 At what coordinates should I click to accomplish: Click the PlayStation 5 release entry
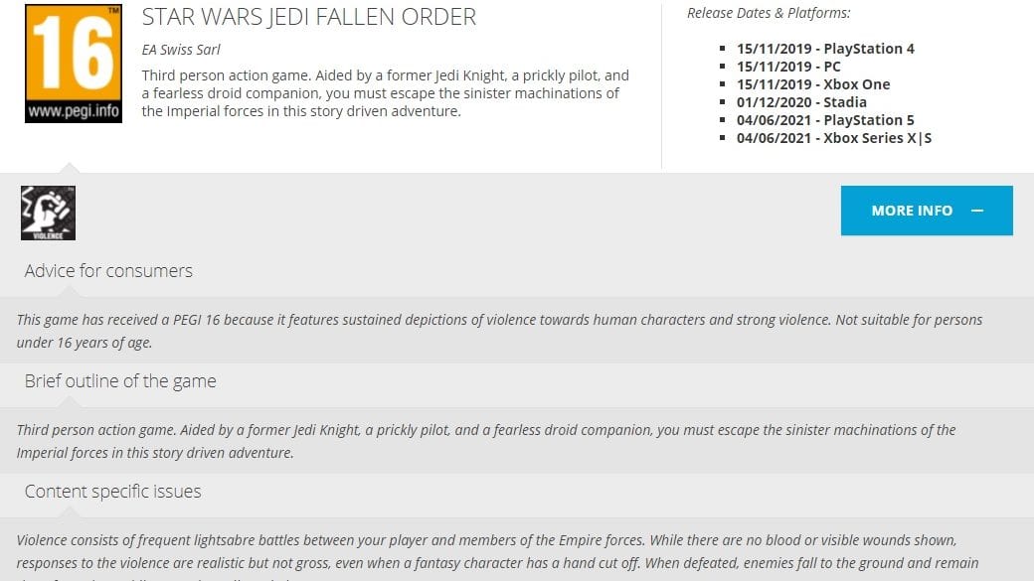tap(825, 120)
